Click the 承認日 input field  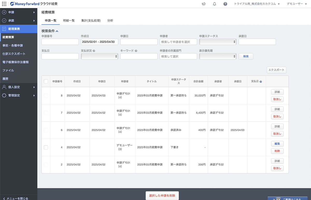point(257,42)
